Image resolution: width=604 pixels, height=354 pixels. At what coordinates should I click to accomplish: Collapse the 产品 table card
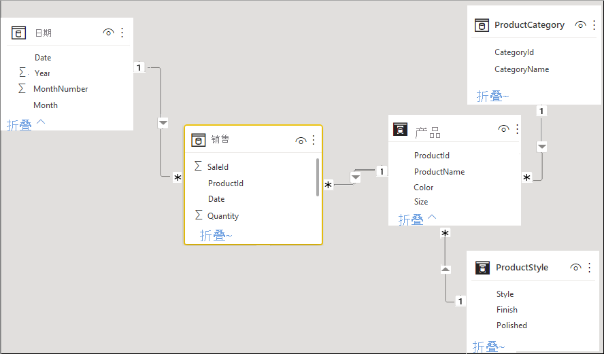pos(417,219)
